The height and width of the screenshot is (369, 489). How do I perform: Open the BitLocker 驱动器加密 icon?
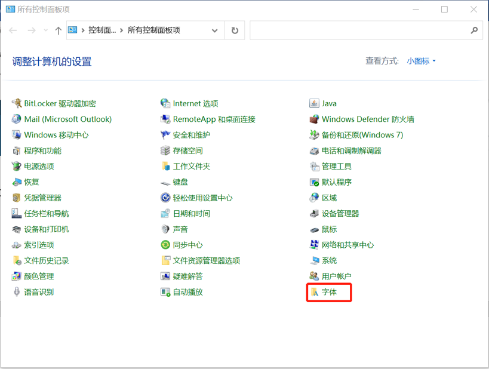point(16,103)
